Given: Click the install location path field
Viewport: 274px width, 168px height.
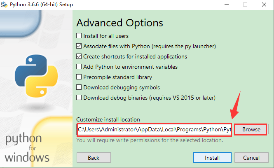Looking at the screenshot, I should pos(154,130).
